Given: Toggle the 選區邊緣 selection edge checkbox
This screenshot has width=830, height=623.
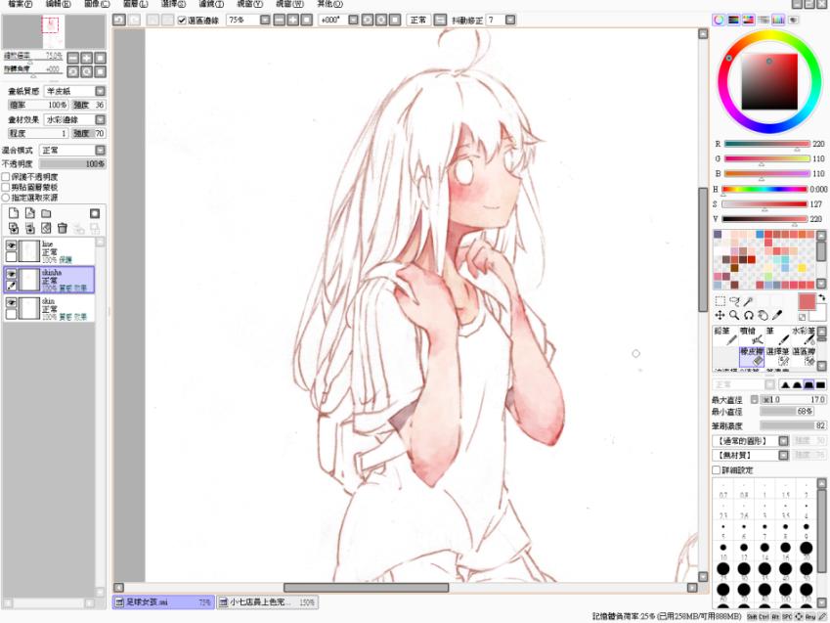Looking at the screenshot, I should pos(182,21).
